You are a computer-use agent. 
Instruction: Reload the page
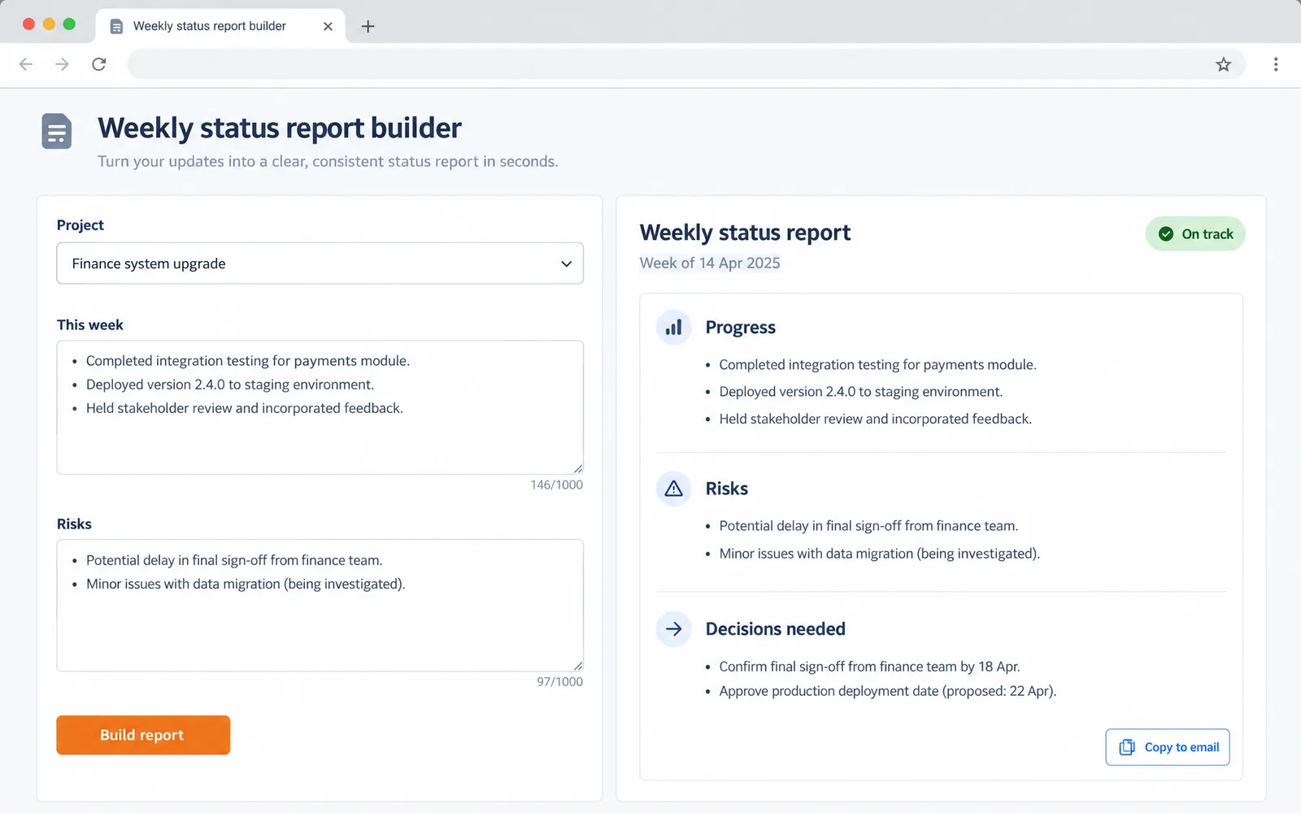[x=99, y=64]
